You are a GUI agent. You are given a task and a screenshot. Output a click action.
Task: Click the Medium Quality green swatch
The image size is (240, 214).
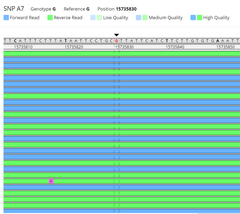tap(145, 18)
